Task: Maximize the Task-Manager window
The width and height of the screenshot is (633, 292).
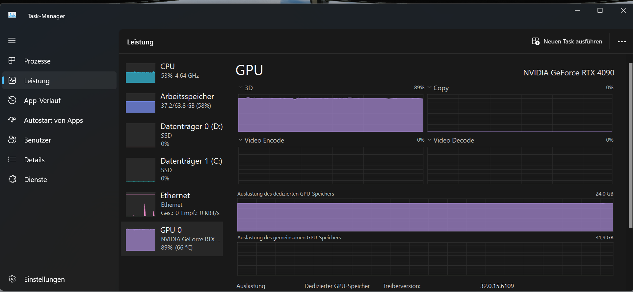Action: click(x=600, y=11)
